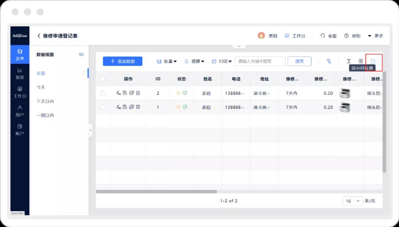The height and width of the screenshot is (227, 399).
Task: Click the edit pencil icon for ID 2
Action: tap(119, 93)
